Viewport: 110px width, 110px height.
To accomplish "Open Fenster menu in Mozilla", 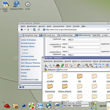I will pyautogui.click(x=76, y=26).
